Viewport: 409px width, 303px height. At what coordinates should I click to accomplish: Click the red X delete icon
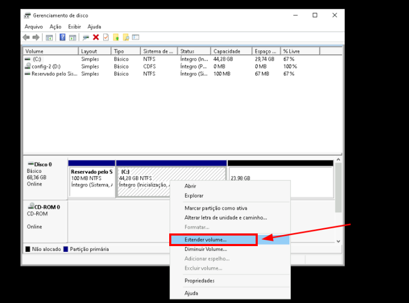96,37
